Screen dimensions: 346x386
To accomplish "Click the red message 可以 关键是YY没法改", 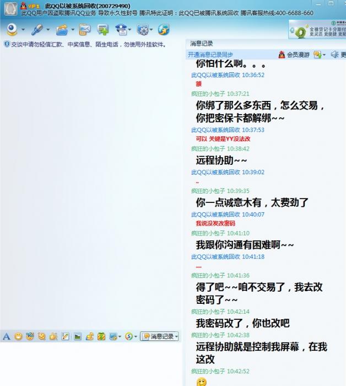I will pyautogui.click(x=223, y=138).
